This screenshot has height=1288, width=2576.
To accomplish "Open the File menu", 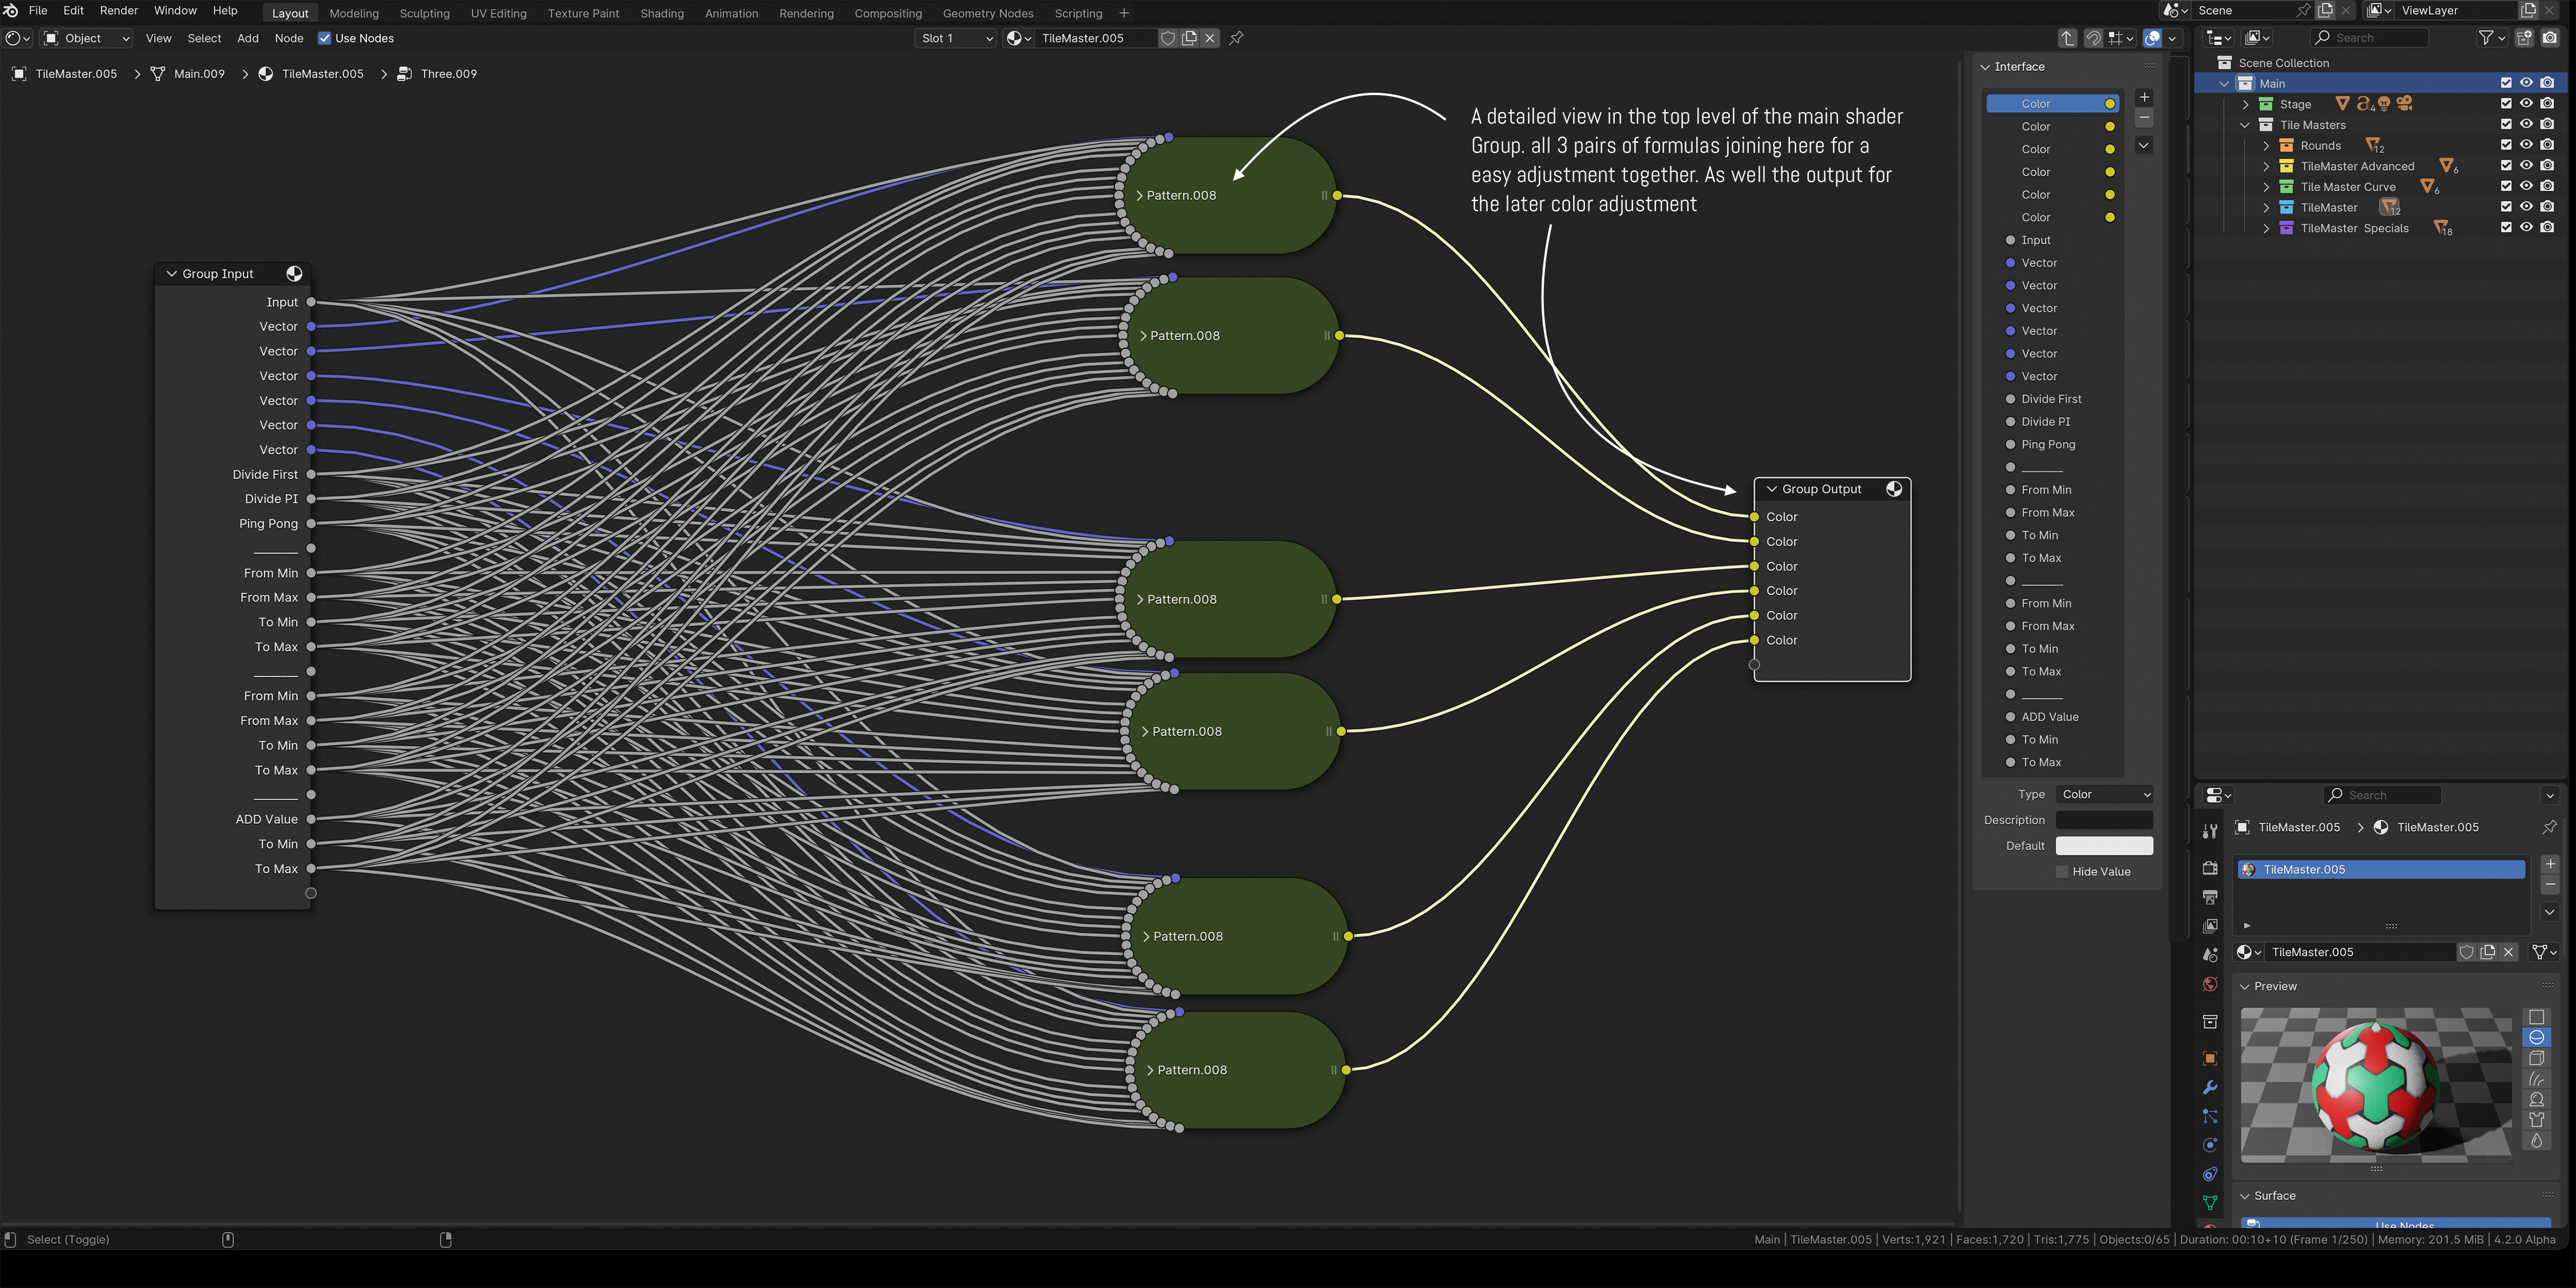I will pos(38,10).
